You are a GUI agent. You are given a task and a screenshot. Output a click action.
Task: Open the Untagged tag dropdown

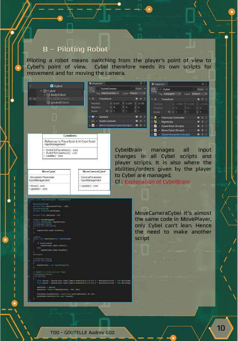click(172, 94)
